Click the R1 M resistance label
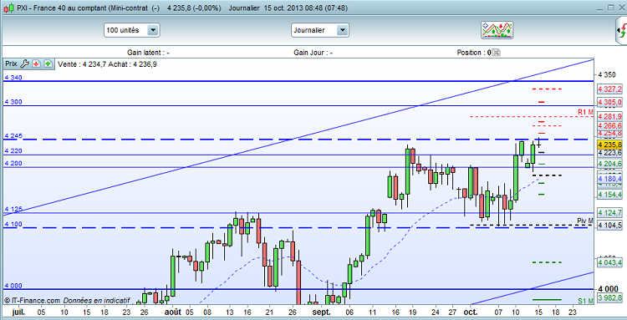The width and height of the screenshot is (627, 320). coord(585,112)
